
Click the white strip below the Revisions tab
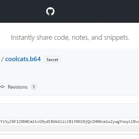[x=69, y=100]
